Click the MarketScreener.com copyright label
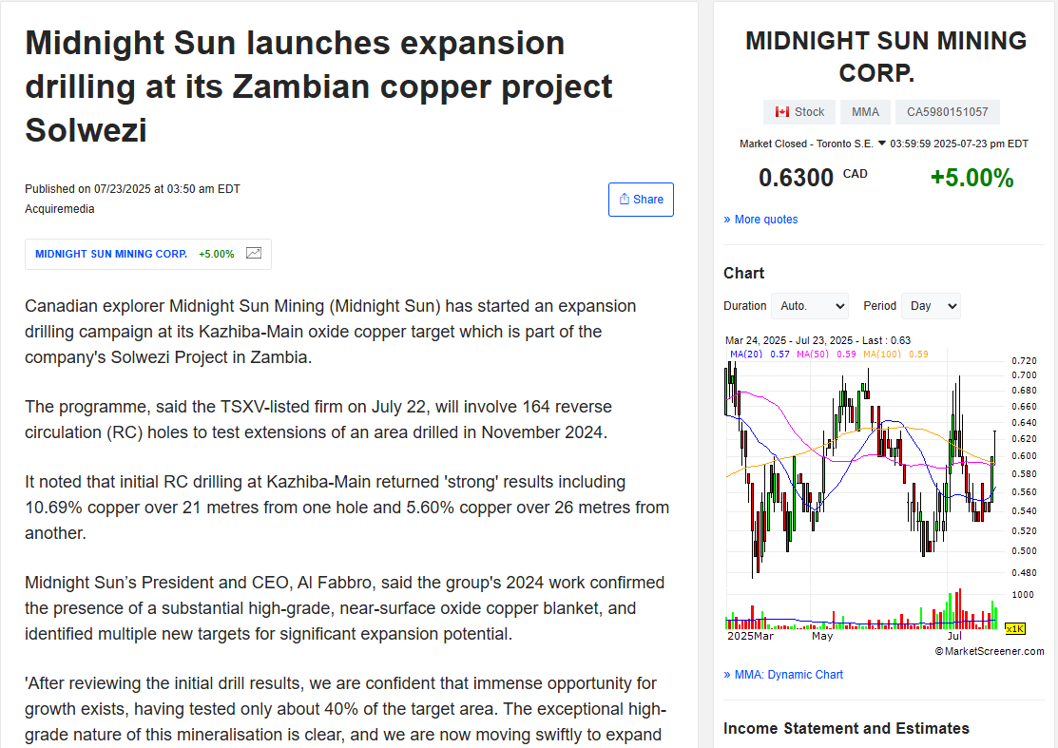The height and width of the screenshot is (748, 1058). tap(990, 651)
